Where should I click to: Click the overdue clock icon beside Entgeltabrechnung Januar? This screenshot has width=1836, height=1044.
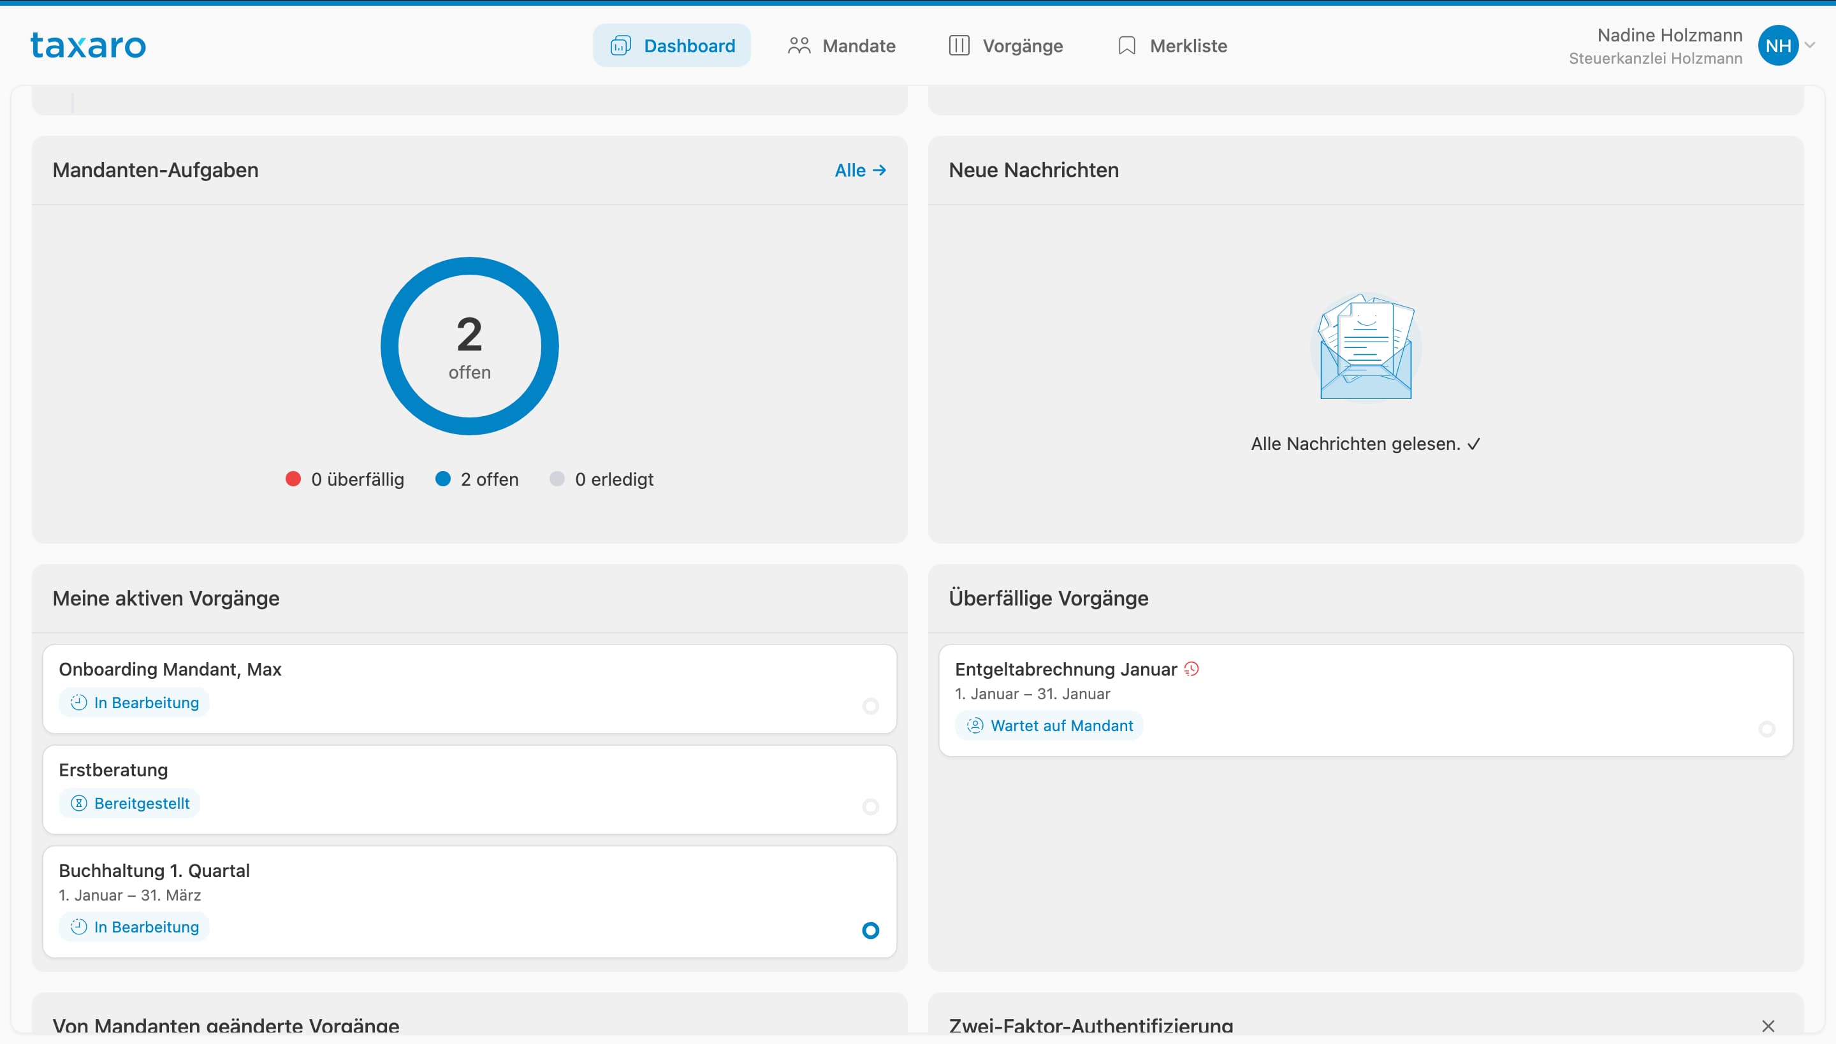coord(1191,669)
